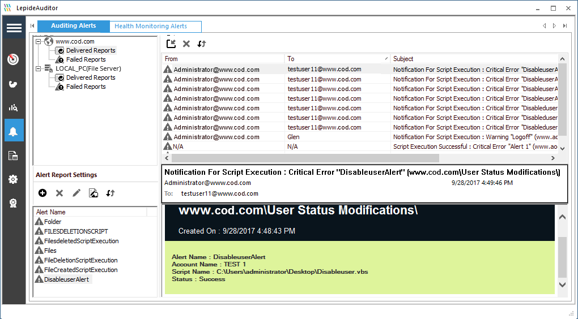Click the horizontal scrollbar thumb of reports table
578x319 pixels.
(305, 158)
